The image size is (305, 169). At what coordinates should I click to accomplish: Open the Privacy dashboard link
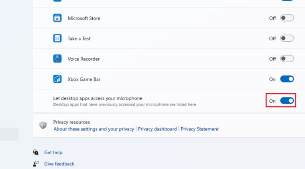[x=157, y=129]
